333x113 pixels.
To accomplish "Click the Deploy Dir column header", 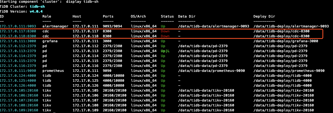I will tap(264, 16).
